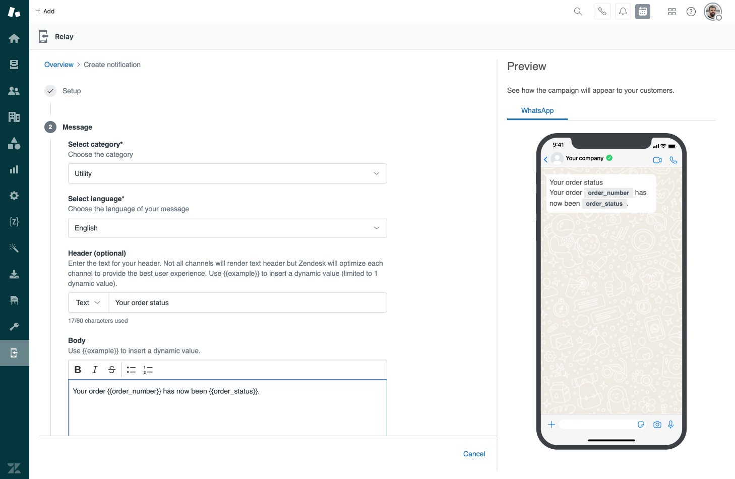Open the Select language dropdown showing English

click(x=227, y=228)
